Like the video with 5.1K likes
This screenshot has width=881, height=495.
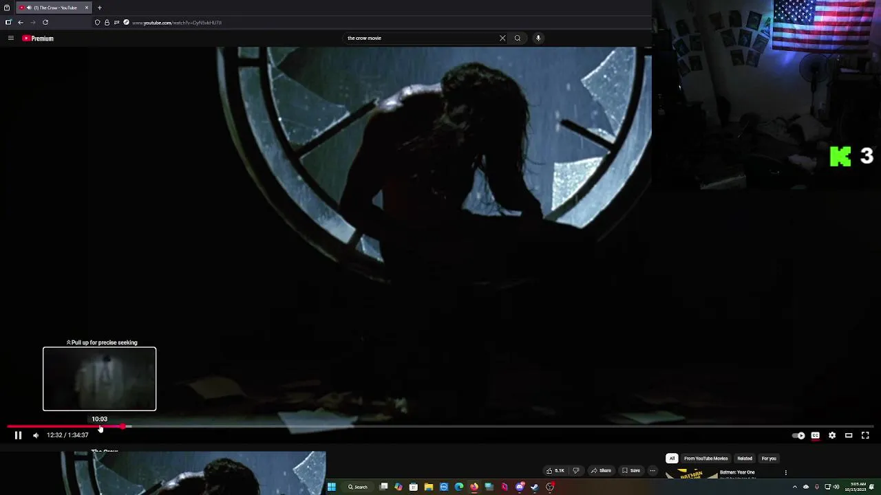[555, 471]
